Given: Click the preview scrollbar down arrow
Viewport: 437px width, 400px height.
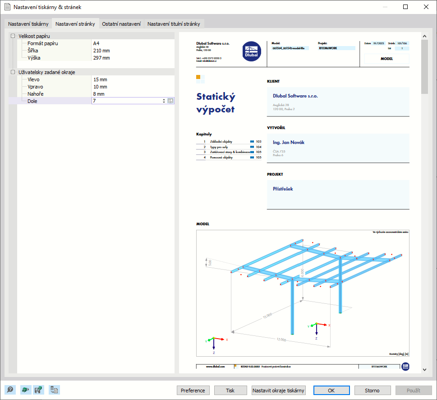Looking at the screenshot, I should coord(424,370).
